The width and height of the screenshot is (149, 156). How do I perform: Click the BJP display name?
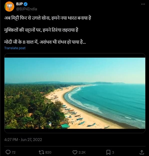[x=19, y=4]
